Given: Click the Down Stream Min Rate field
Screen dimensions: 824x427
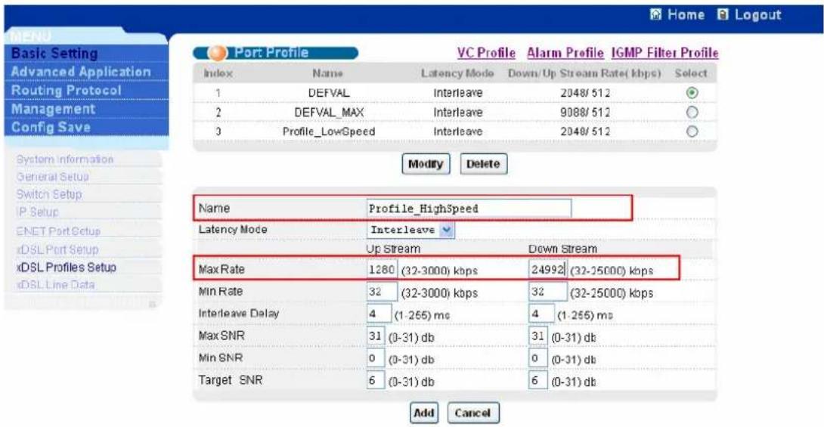Looking at the screenshot, I should (547, 292).
